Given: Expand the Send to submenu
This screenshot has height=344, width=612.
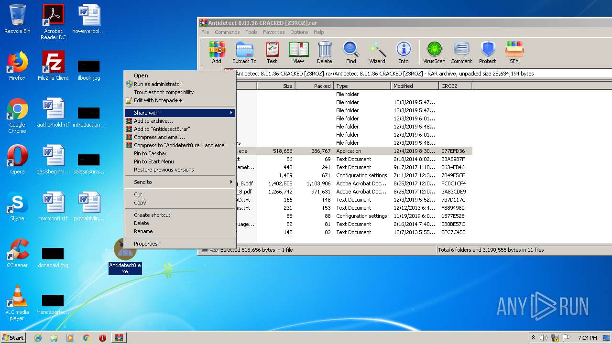Looking at the screenshot, I should pyautogui.click(x=180, y=182).
